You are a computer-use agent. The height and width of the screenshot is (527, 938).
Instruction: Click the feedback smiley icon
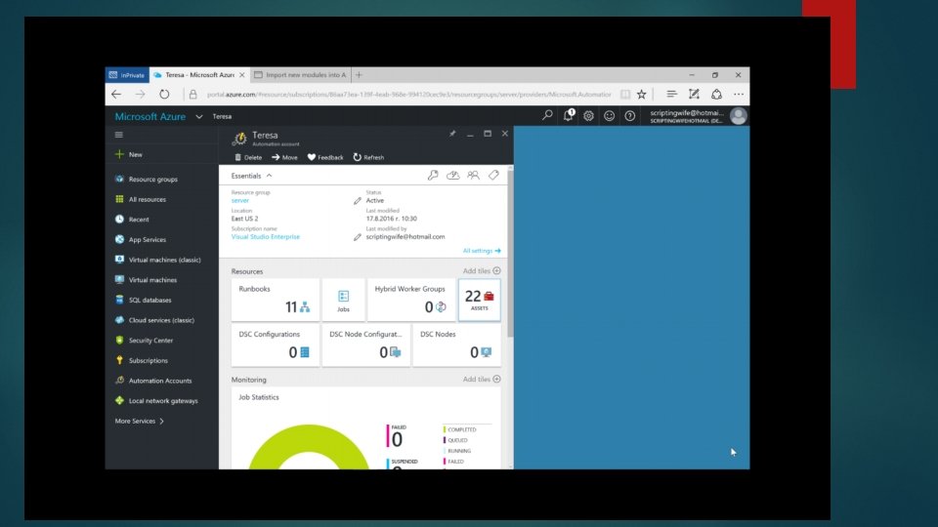(x=609, y=116)
